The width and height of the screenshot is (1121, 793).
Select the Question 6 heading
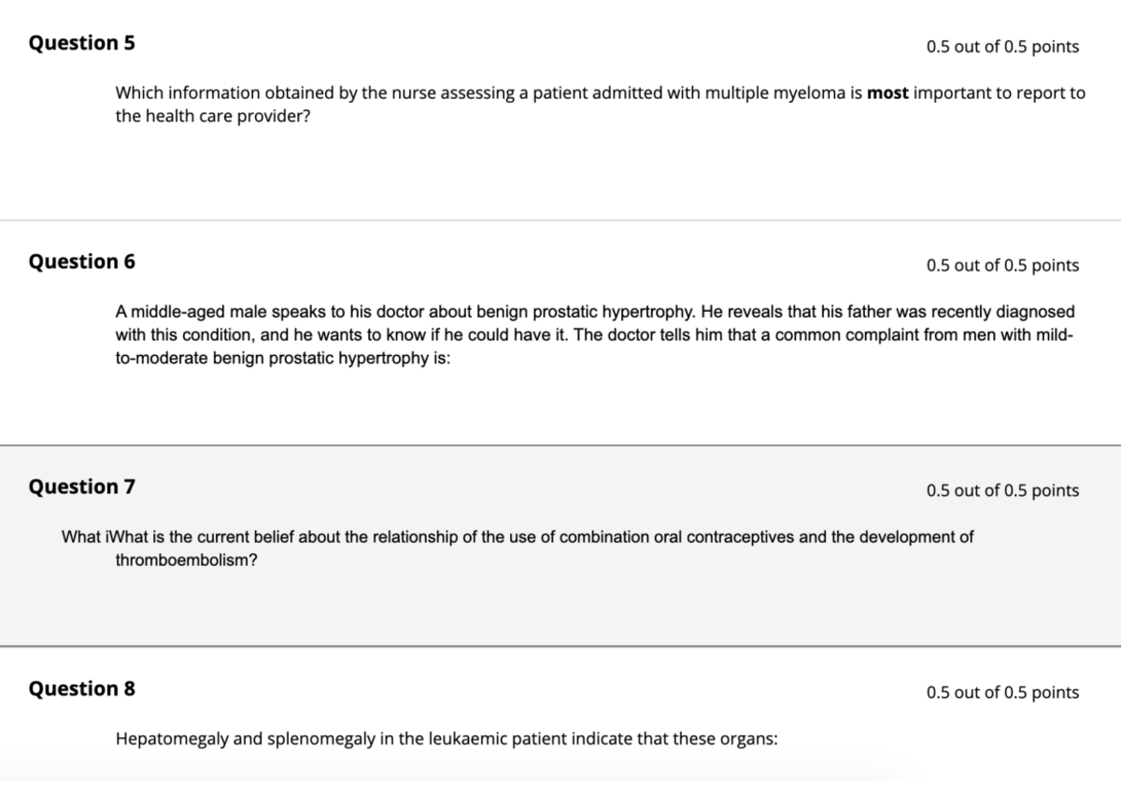[81, 262]
